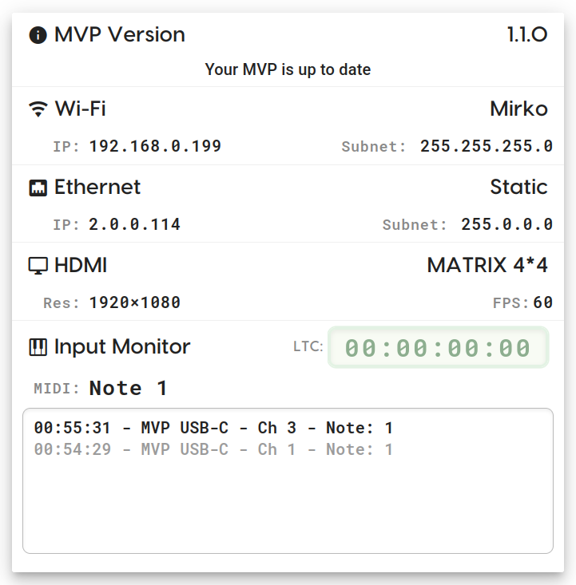
Task: Select the Wi-Fi subnet 255.255.255.0
Action: [486, 147]
